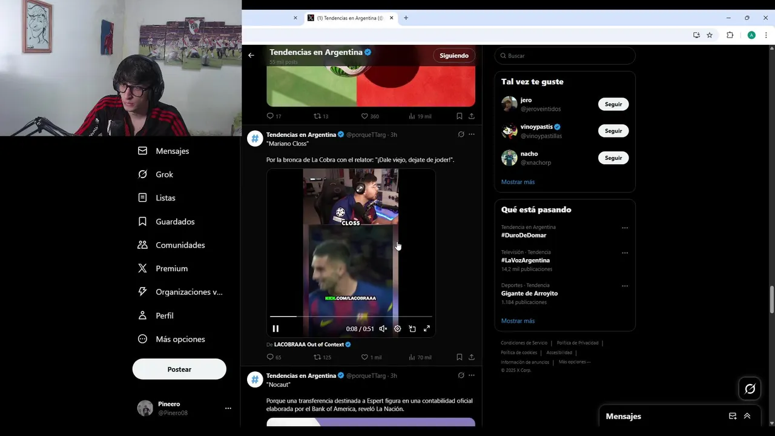View top post analytics 19 mil
775x436 pixels.
click(420, 116)
